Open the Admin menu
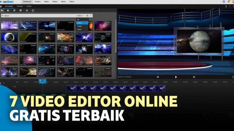The width and height of the screenshot is (234, 131). coord(63,2)
